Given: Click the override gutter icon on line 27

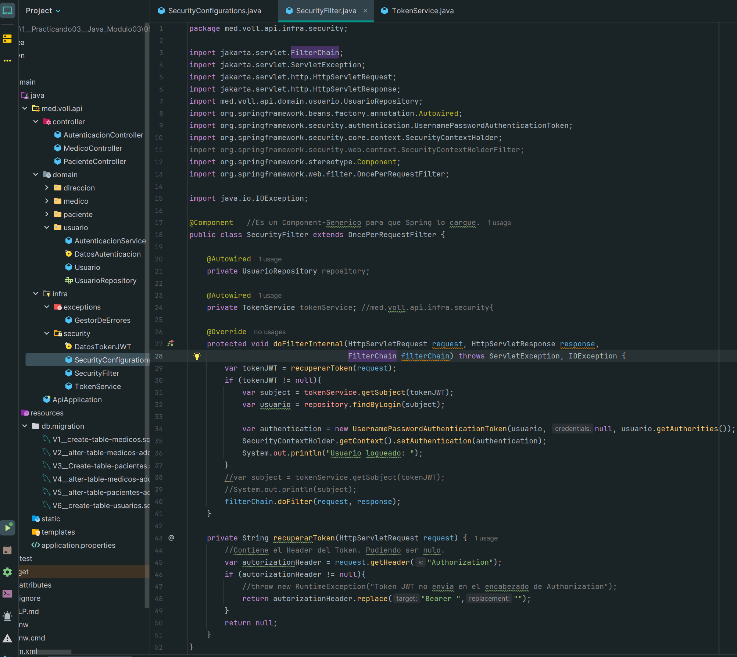Looking at the screenshot, I should [170, 343].
